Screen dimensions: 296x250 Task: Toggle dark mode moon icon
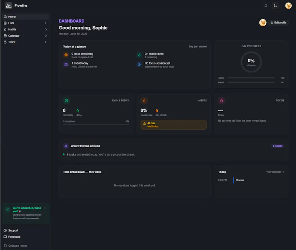pyautogui.click(x=275, y=6)
